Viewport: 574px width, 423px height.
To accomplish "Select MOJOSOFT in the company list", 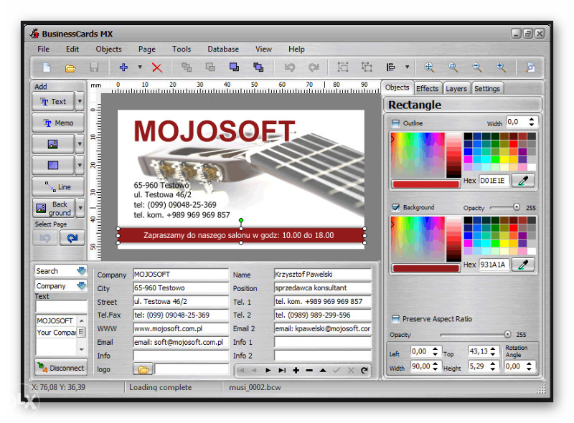I will [x=55, y=321].
